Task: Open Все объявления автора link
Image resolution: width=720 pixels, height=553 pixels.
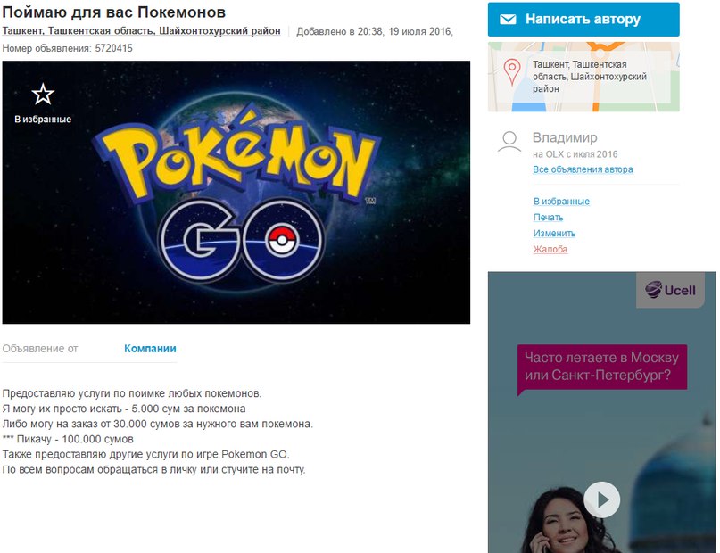Action: pyautogui.click(x=583, y=169)
